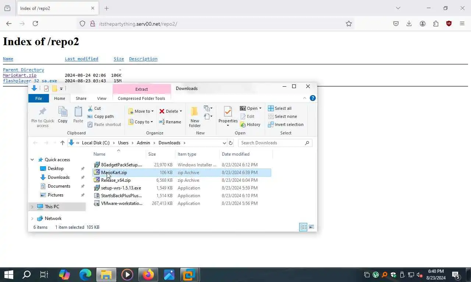
Task: Rename the selected file via the Rename button
Action: tap(170, 122)
